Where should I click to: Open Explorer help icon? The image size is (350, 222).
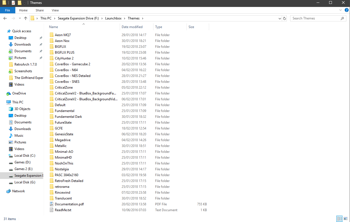click(x=346, y=10)
